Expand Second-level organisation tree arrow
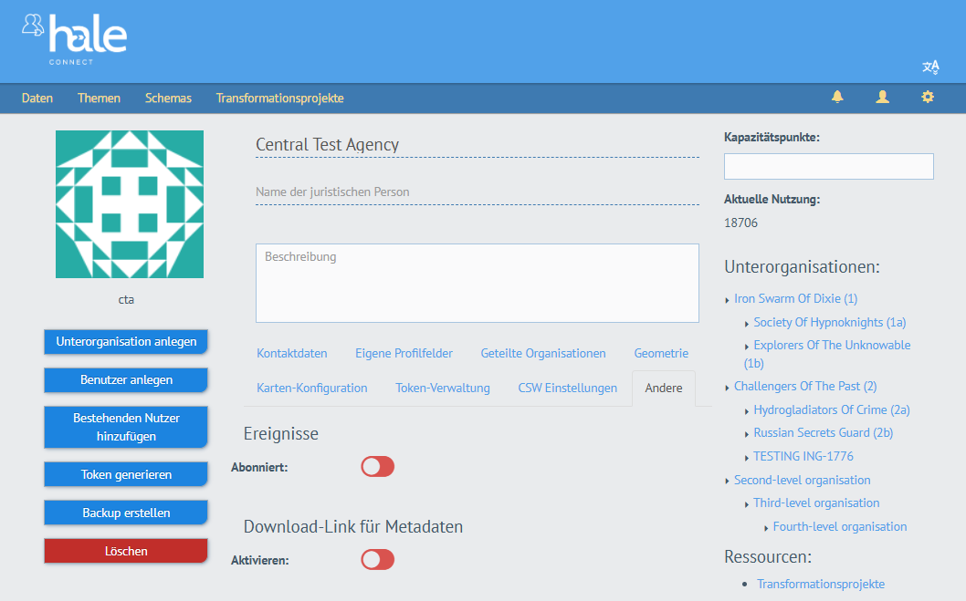 click(x=727, y=481)
